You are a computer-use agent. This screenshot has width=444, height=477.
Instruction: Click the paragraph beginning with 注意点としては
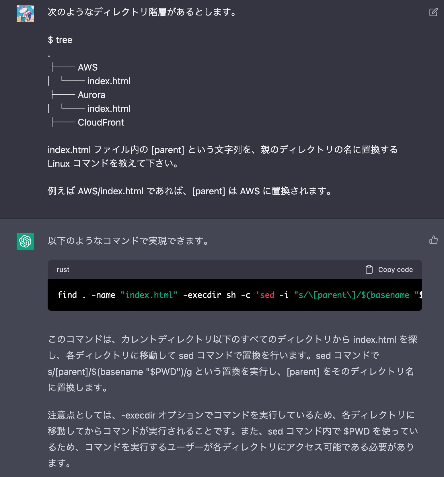232,439
